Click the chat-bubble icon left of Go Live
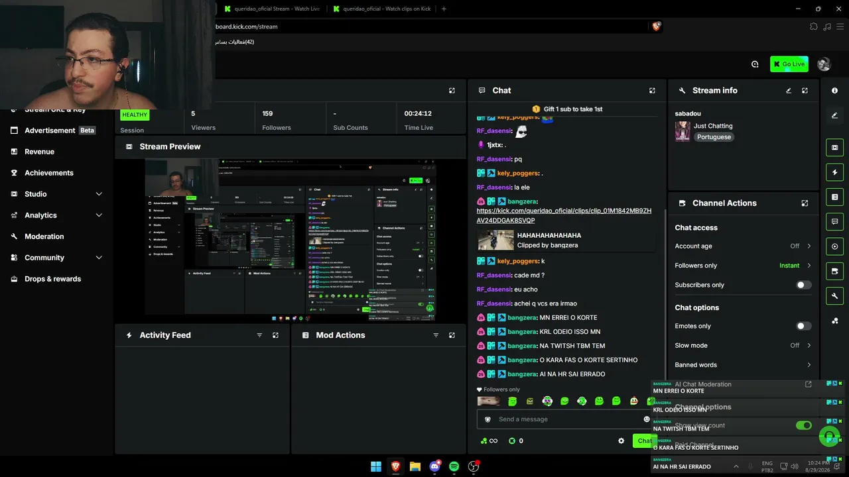Viewport: 849px width, 477px height. click(755, 64)
